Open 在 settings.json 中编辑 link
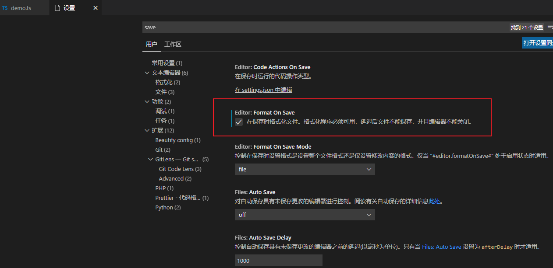Image resolution: width=553 pixels, height=268 pixels. pyautogui.click(x=263, y=90)
